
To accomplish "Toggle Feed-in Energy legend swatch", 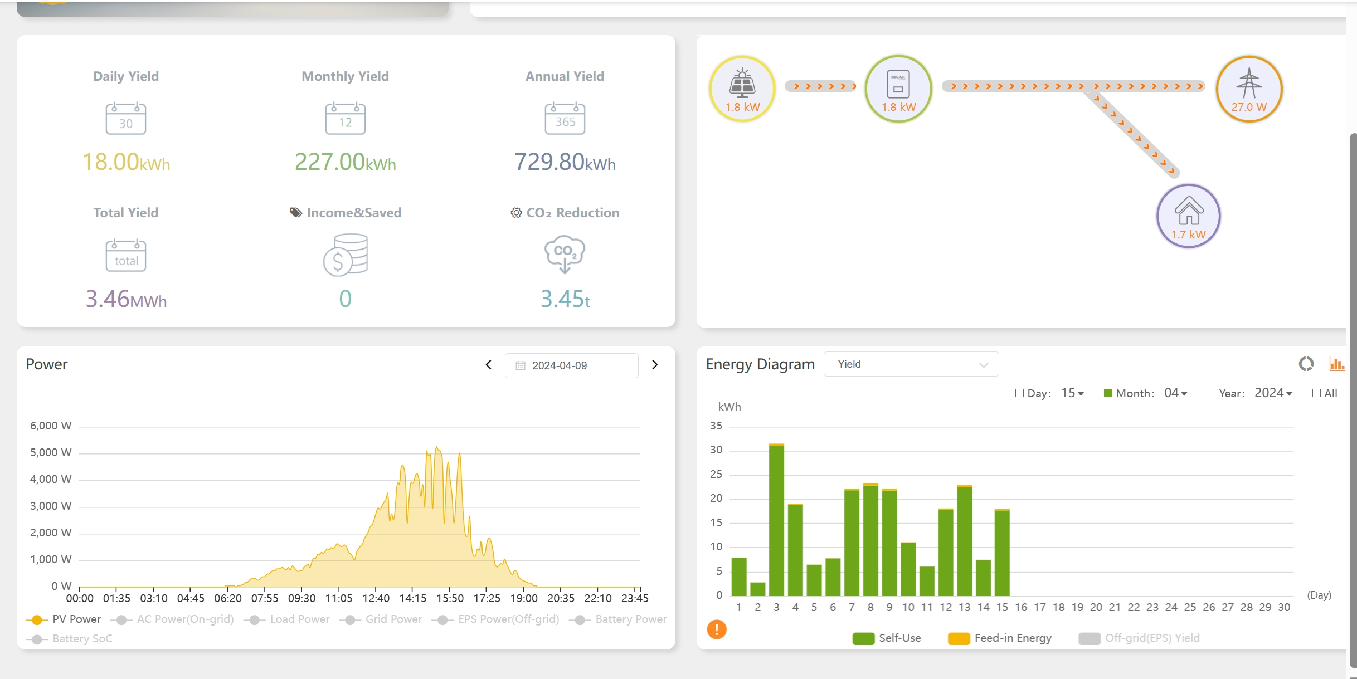I will [959, 638].
